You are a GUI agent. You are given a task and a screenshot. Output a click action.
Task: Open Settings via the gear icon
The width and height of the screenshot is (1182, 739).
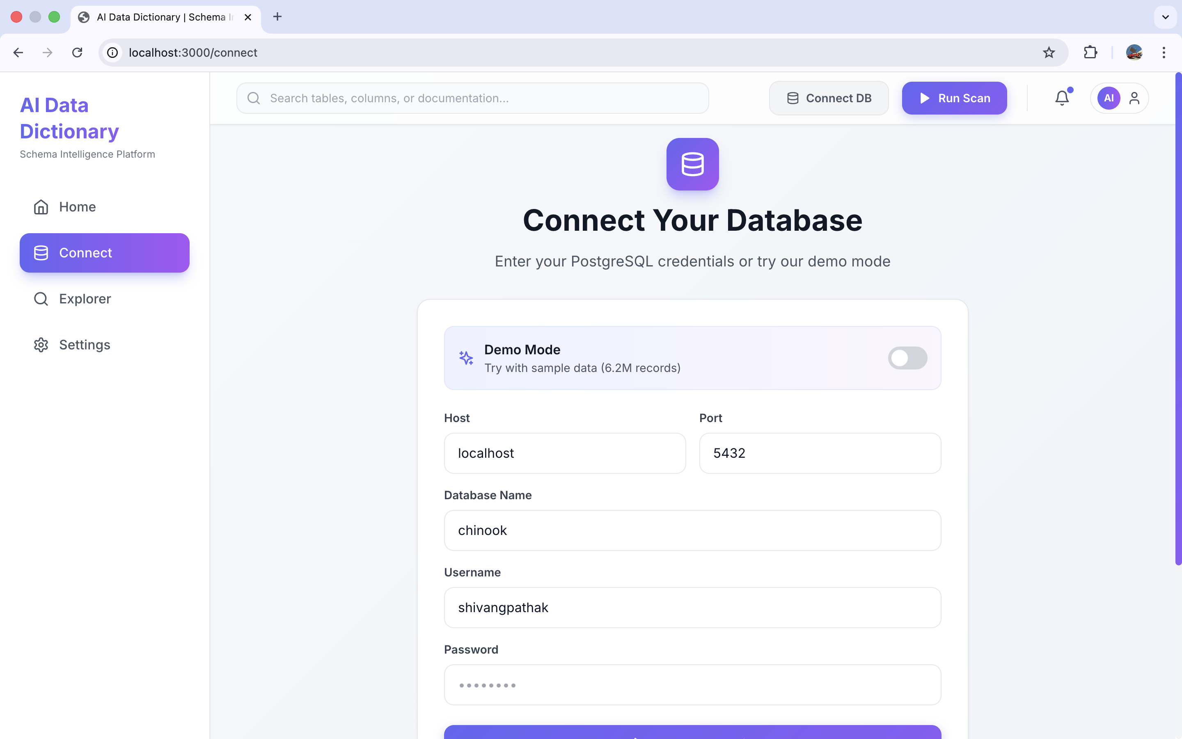pyautogui.click(x=41, y=344)
